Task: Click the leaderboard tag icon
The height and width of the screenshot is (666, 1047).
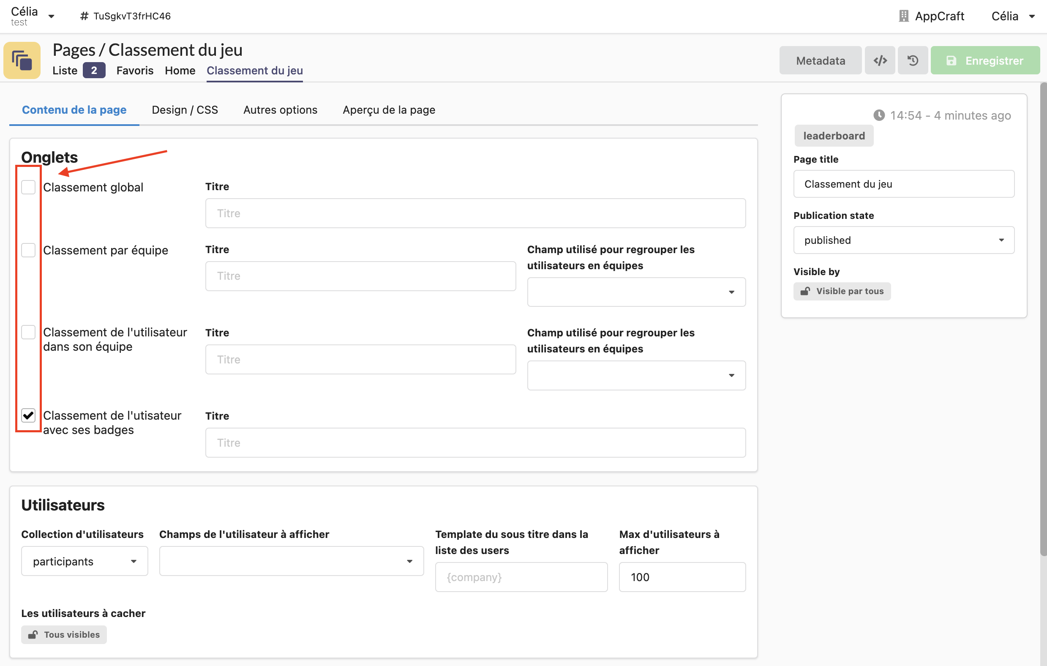Action: point(835,136)
